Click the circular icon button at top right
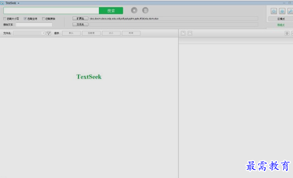The image size is (293, 178). (x=274, y=11)
